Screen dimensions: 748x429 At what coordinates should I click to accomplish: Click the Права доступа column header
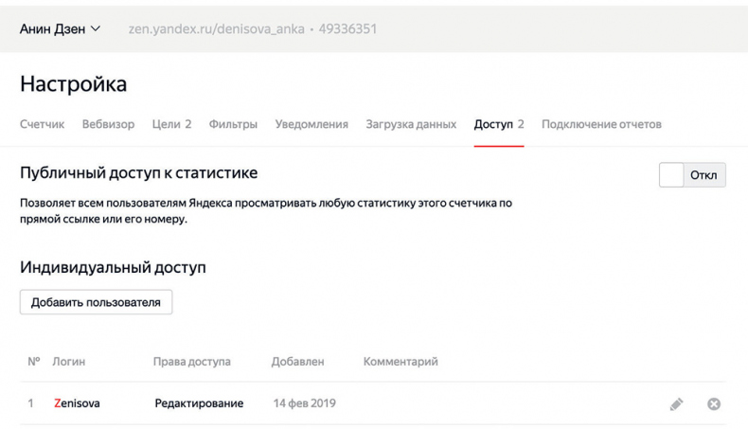pos(191,362)
